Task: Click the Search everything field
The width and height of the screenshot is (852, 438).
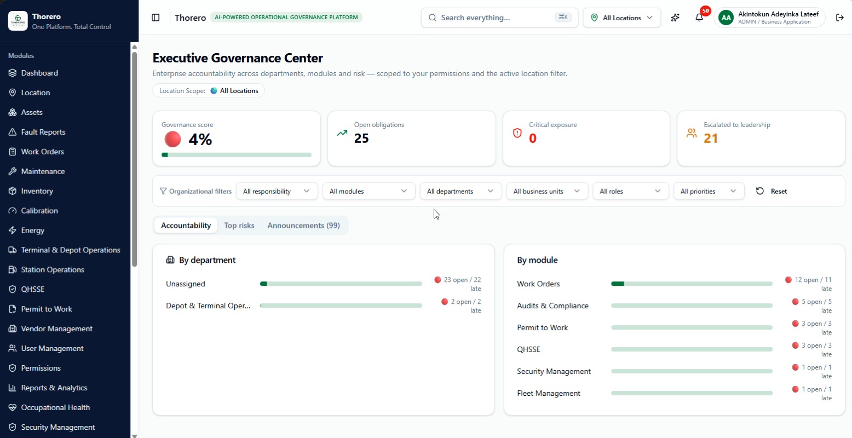Action: point(499,18)
